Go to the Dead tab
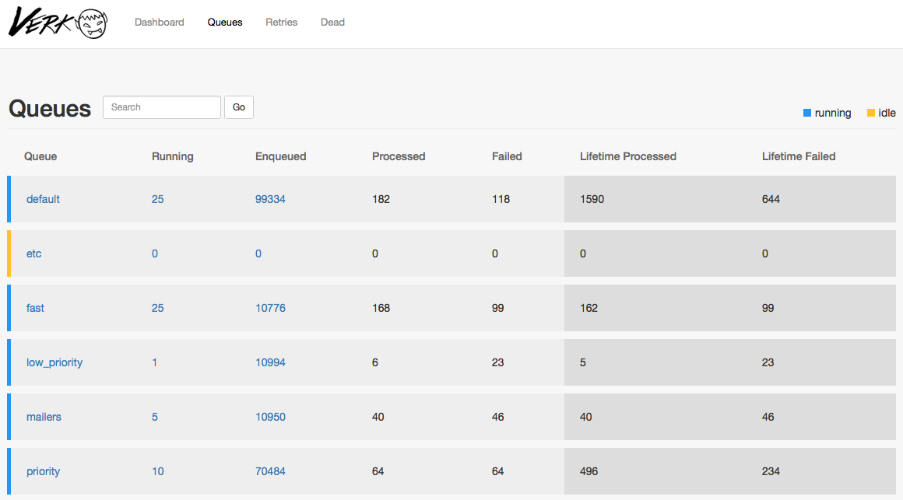Screen dimensions: 903x500 (x=333, y=22)
